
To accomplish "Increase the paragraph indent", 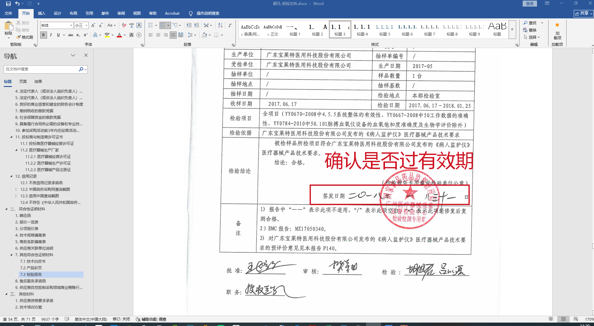I will pyautogui.click(x=197, y=25).
